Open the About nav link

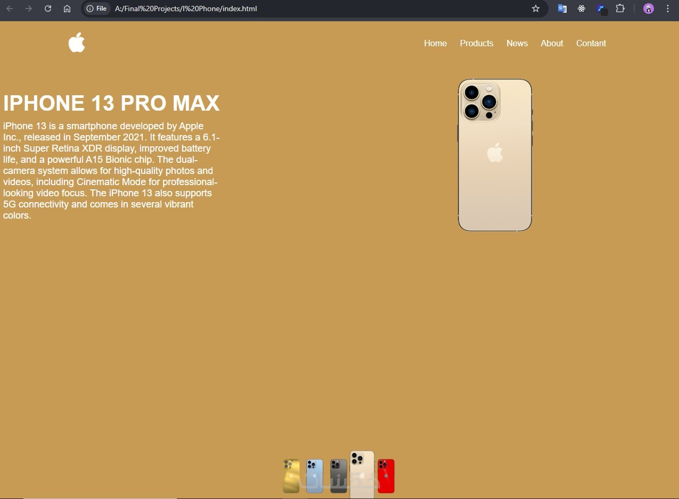point(552,43)
